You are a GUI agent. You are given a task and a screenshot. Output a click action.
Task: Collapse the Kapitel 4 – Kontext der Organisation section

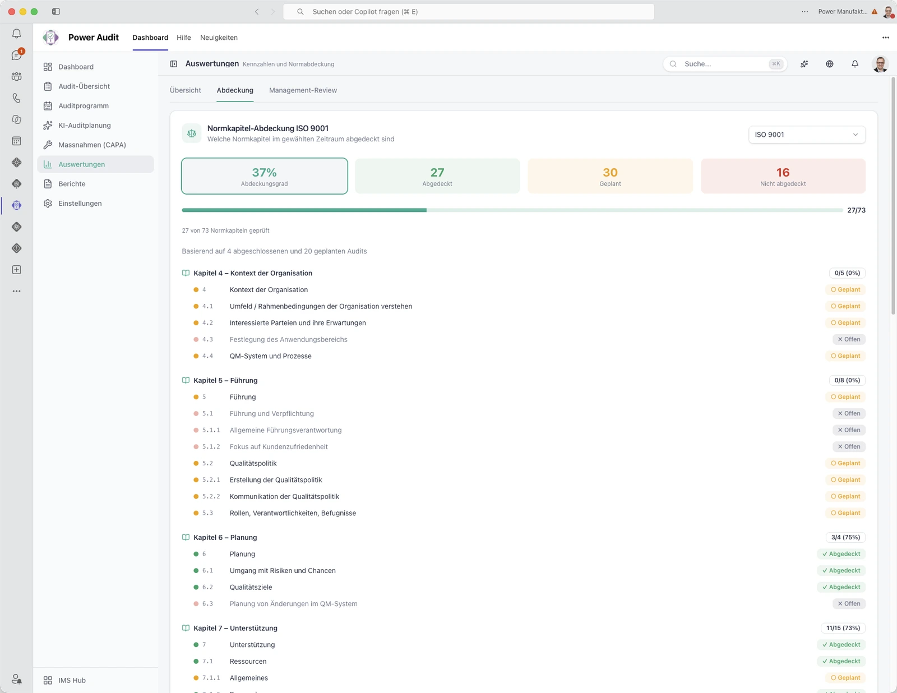[252, 273]
